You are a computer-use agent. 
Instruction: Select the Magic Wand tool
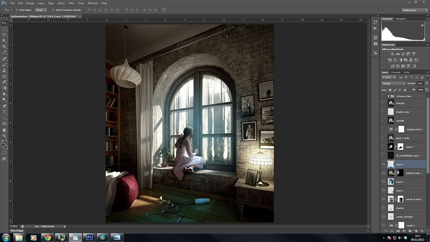(5, 41)
